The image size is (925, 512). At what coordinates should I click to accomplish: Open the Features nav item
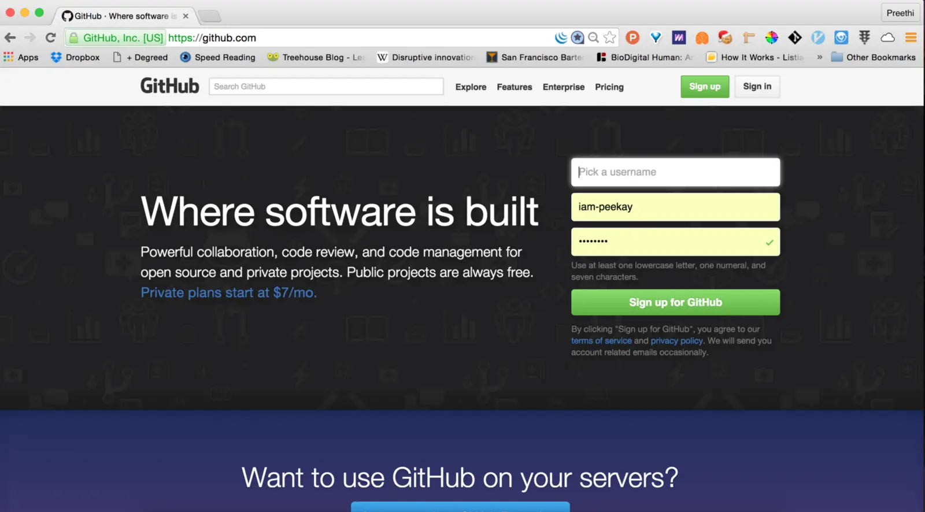(515, 87)
